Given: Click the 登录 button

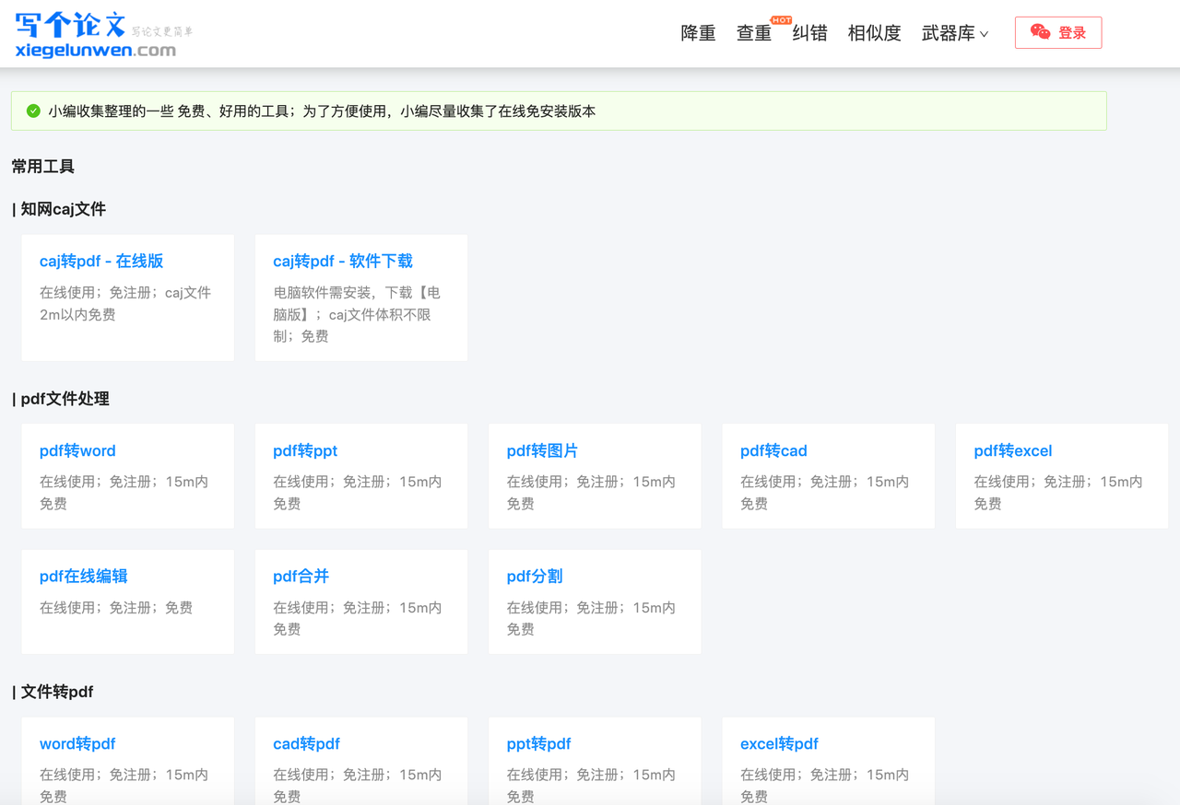Looking at the screenshot, I should coord(1057,31).
